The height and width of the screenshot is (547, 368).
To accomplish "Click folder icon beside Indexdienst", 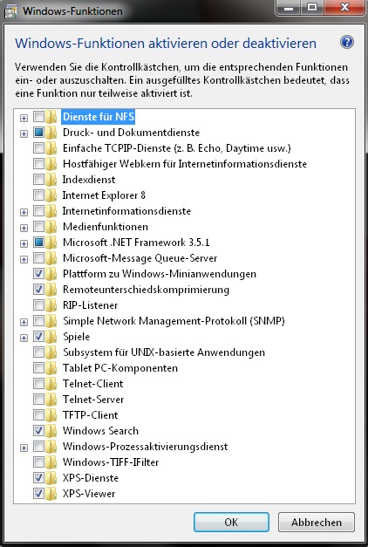I will [51, 180].
